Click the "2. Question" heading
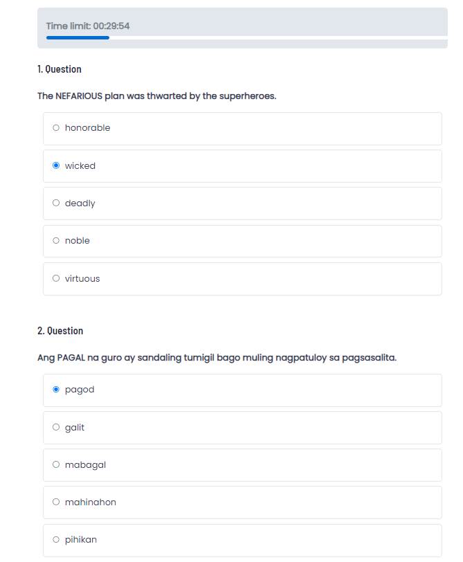The image size is (463, 562). (60, 331)
